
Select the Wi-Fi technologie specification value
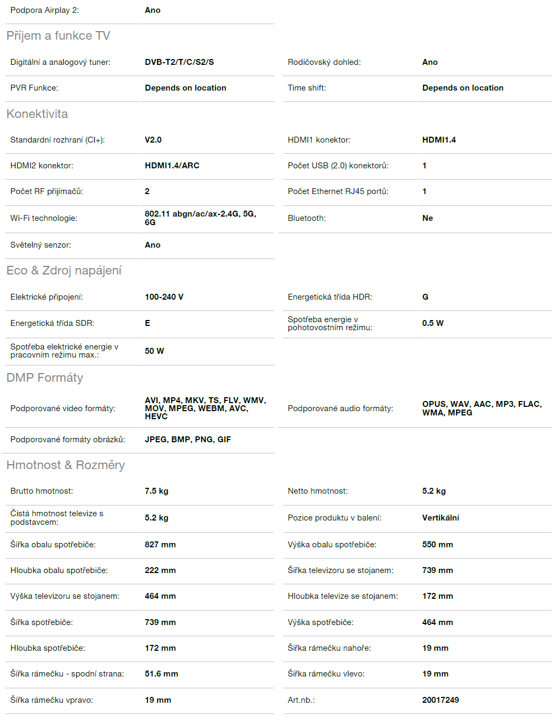click(x=200, y=218)
